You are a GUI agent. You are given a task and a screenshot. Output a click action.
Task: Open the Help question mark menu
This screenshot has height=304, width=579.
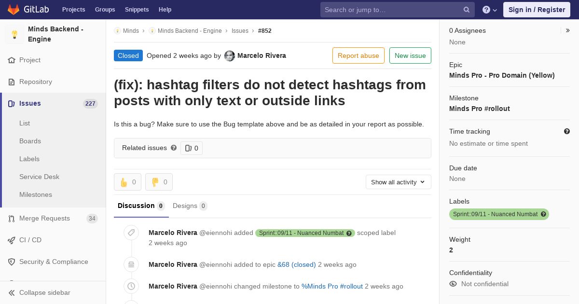[490, 10]
